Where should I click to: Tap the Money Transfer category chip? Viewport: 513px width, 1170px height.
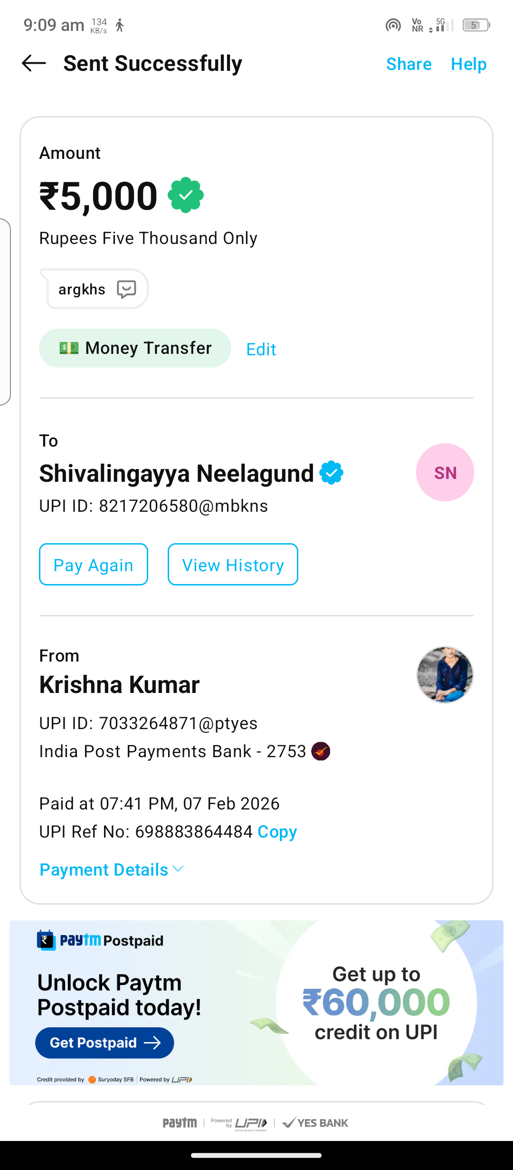(x=135, y=348)
